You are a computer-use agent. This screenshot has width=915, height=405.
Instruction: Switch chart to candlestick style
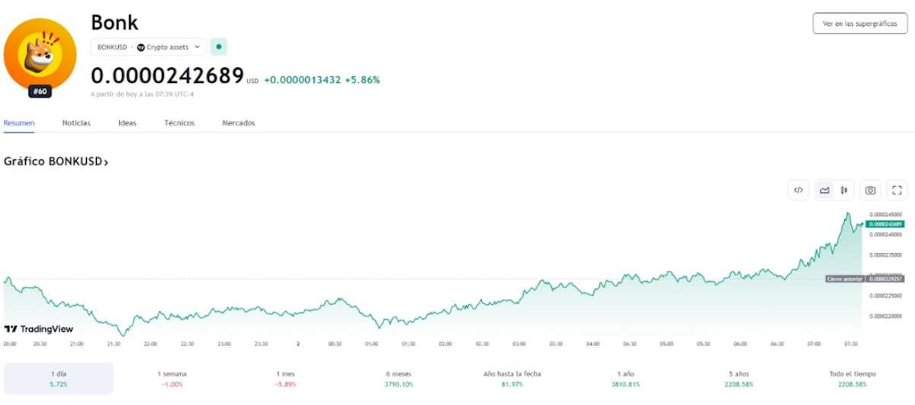pyautogui.click(x=844, y=191)
